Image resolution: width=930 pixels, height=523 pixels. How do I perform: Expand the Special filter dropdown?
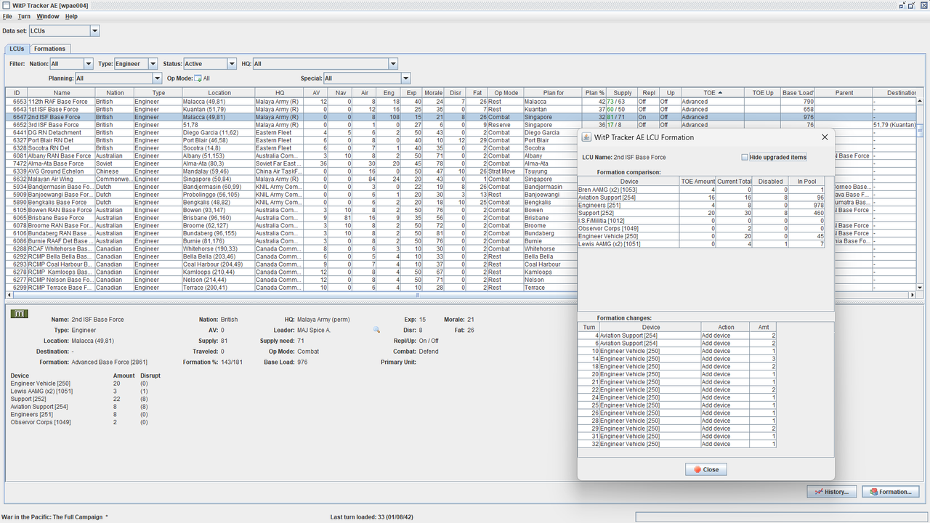405,78
